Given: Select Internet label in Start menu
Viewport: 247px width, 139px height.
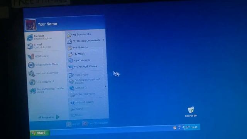Looking at the screenshot, I should tap(39, 36).
